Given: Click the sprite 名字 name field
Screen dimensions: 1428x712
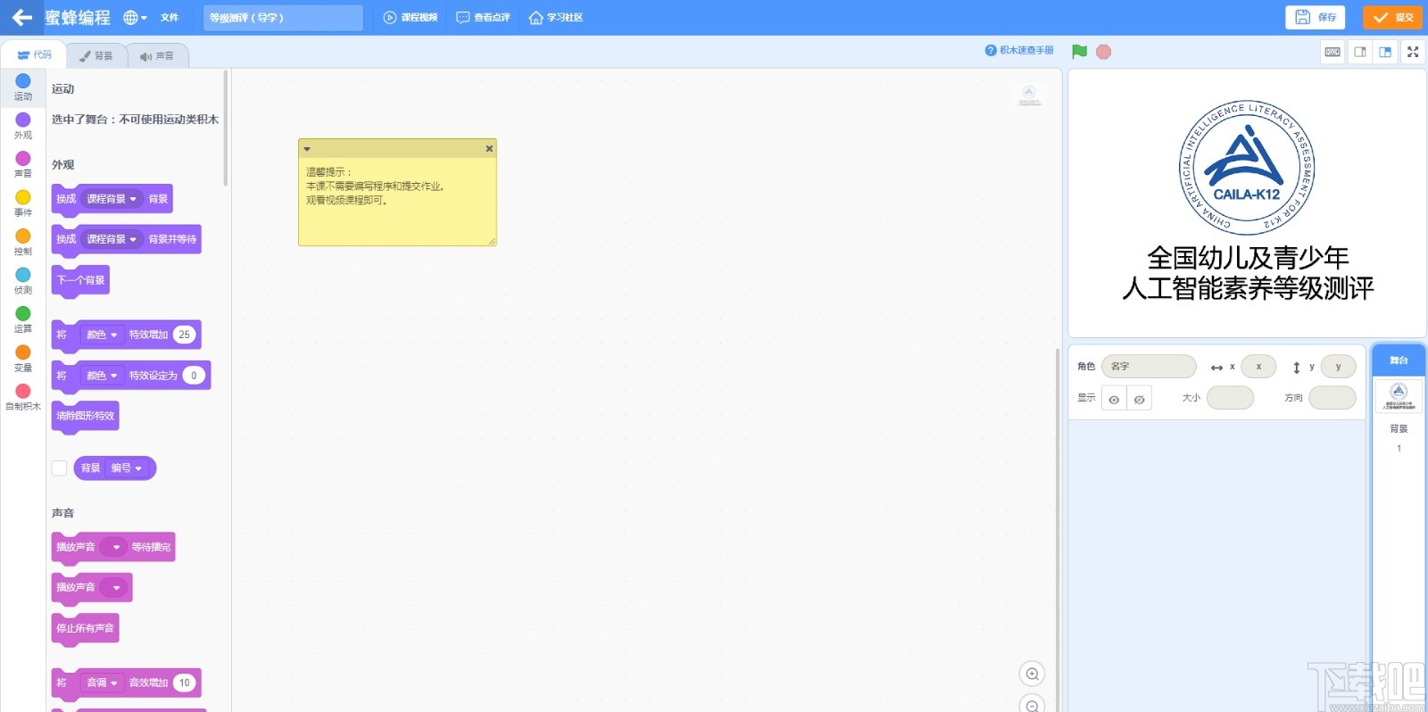Looking at the screenshot, I should click(x=1149, y=367).
